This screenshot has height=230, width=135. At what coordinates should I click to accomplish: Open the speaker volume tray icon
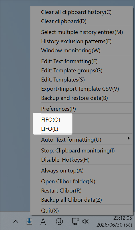[86, 221]
